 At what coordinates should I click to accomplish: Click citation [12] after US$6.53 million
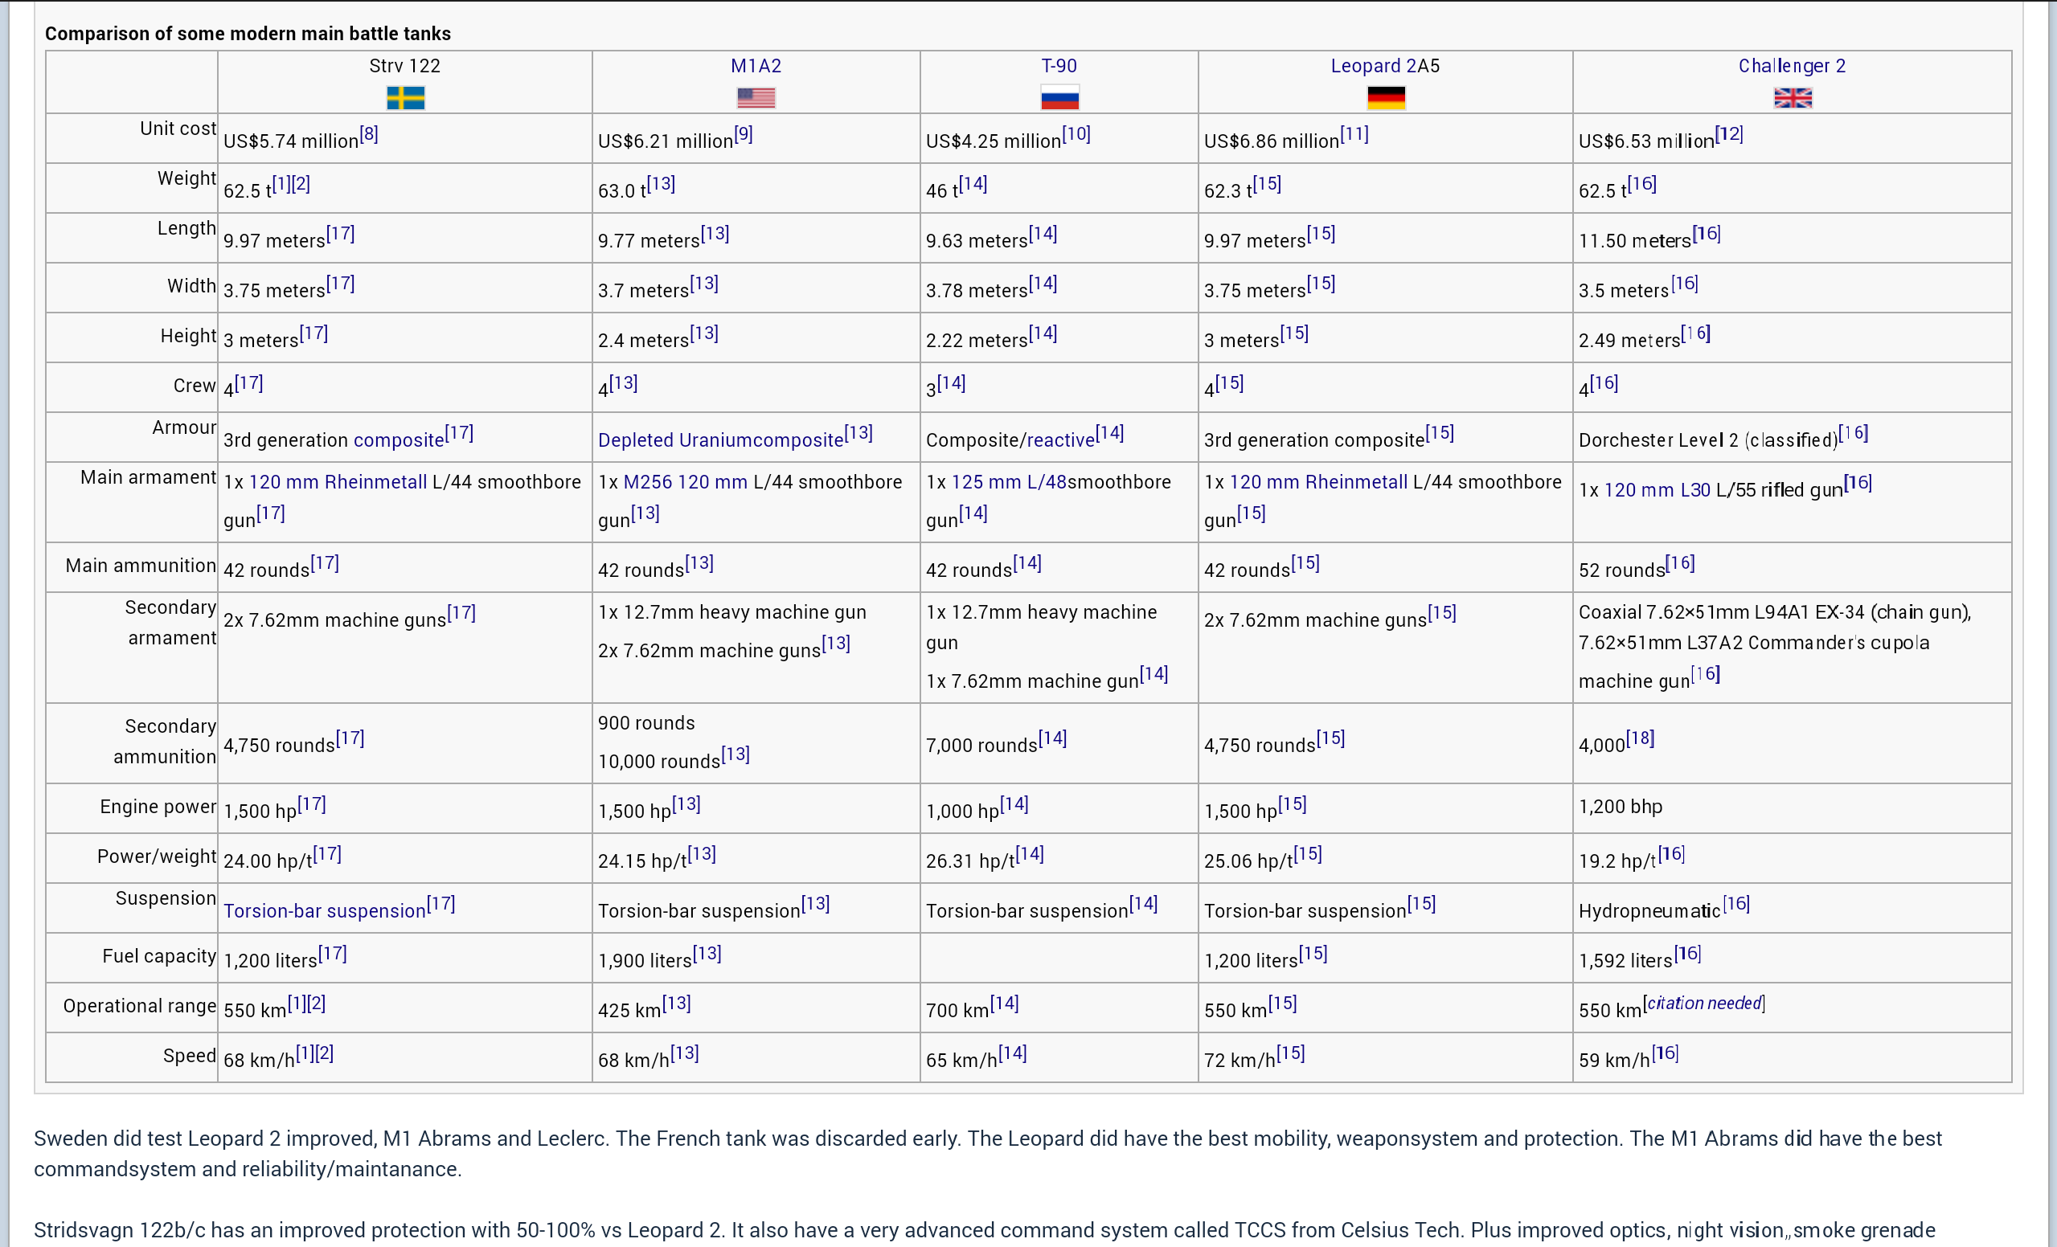pyautogui.click(x=1730, y=134)
